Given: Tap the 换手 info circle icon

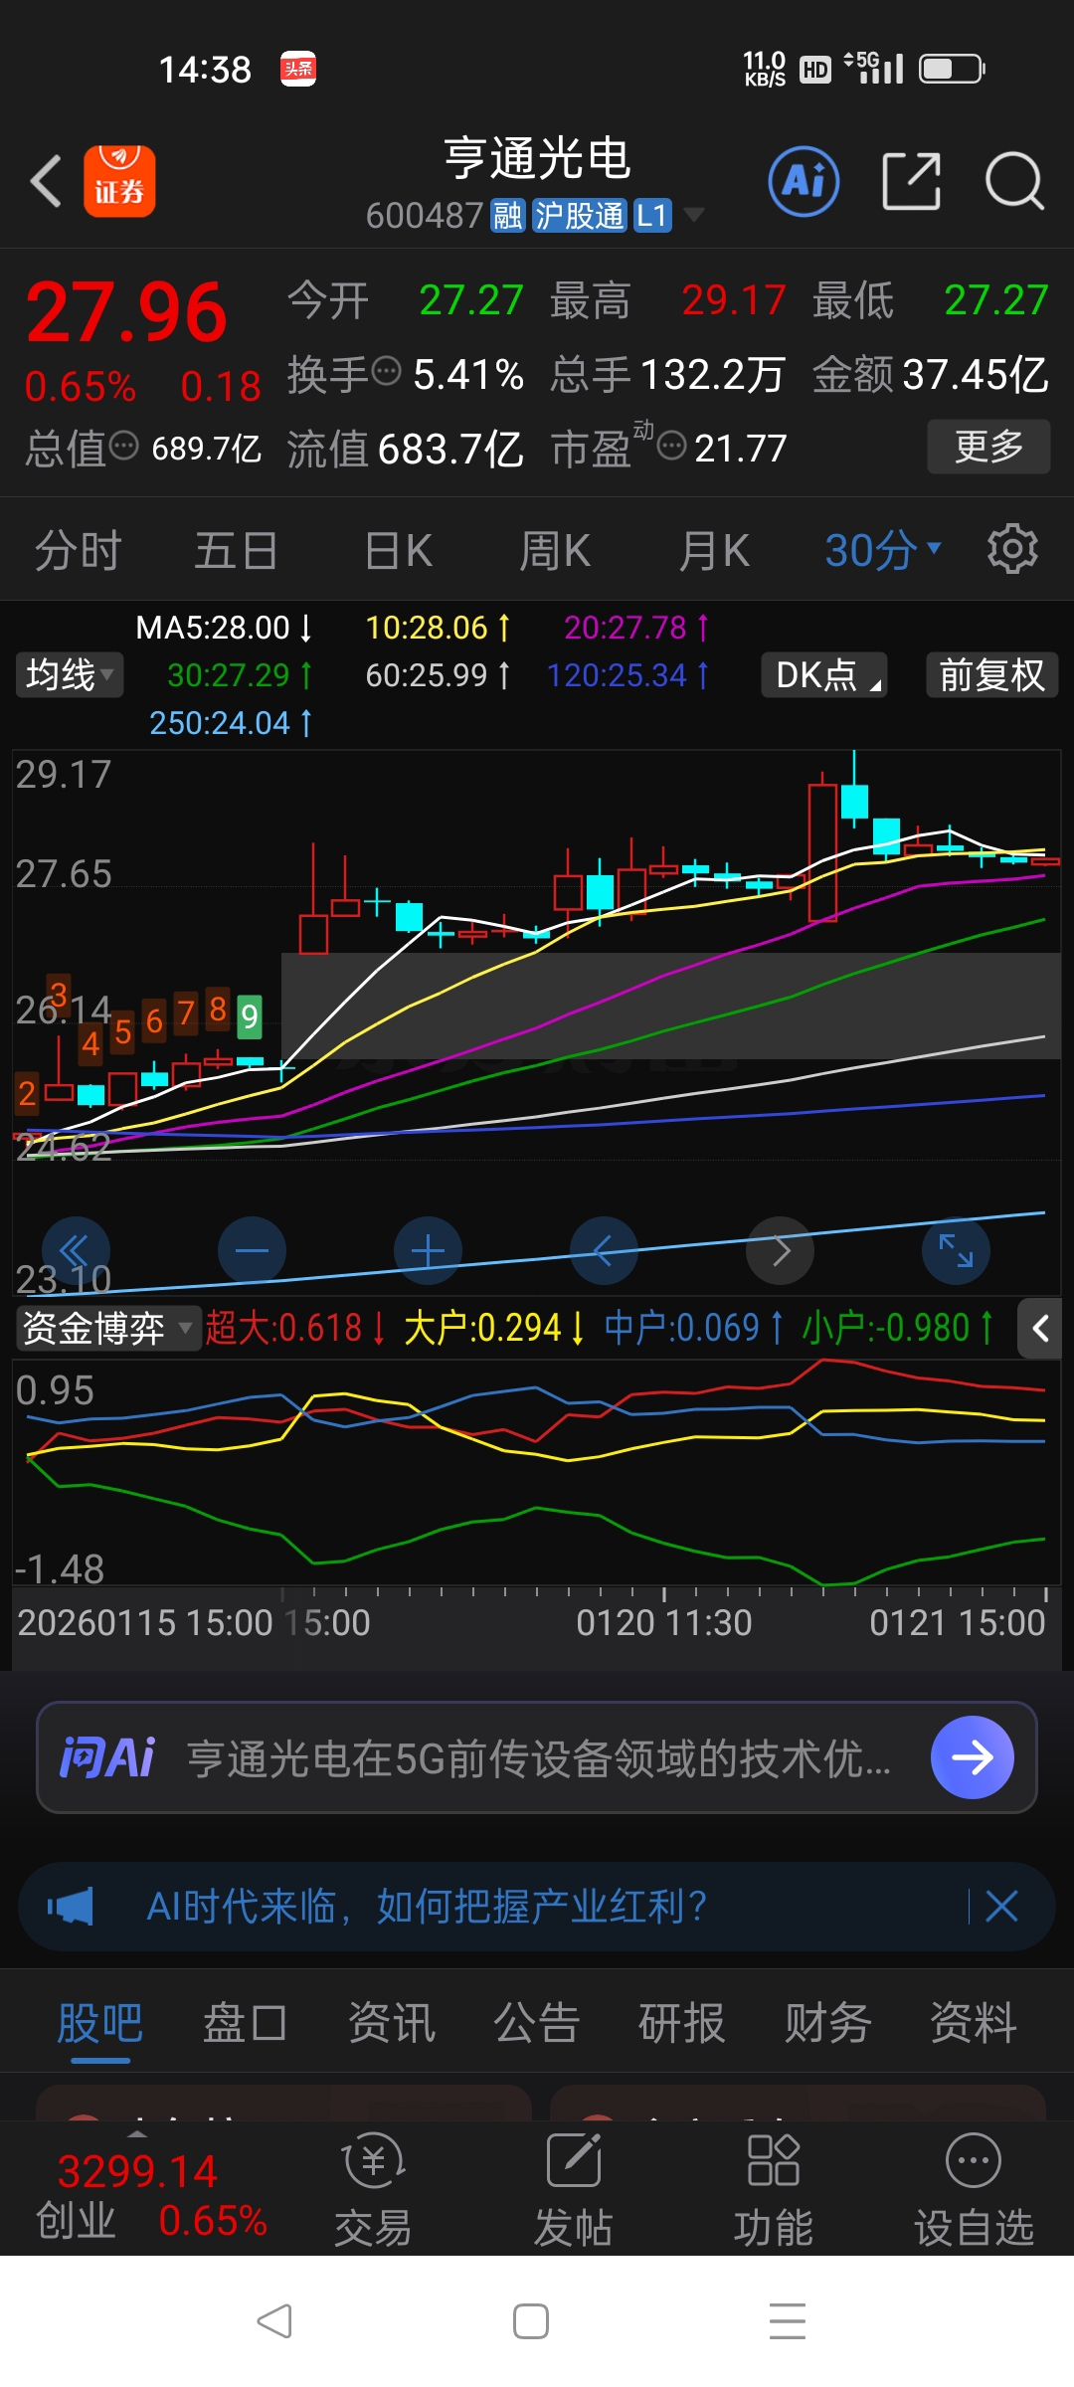Looking at the screenshot, I should tap(386, 372).
